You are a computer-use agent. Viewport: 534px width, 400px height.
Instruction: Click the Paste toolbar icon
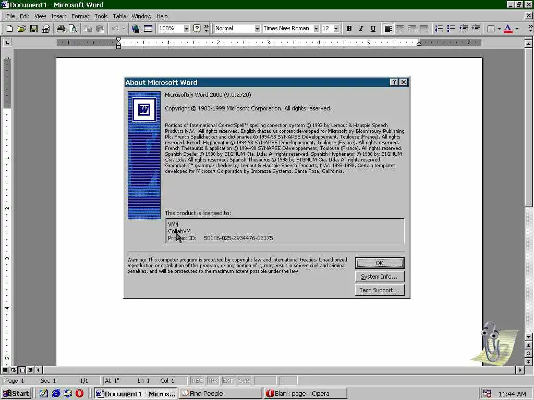100,29
